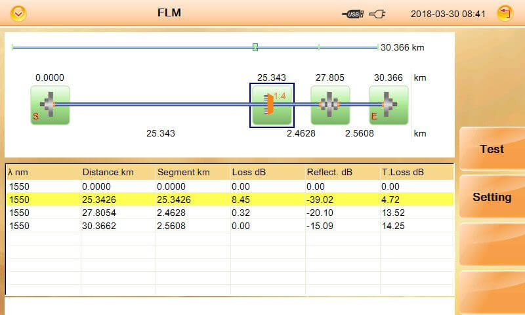Click the splitter marker on overview line
The height and width of the screenshot is (315, 525).
point(255,47)
